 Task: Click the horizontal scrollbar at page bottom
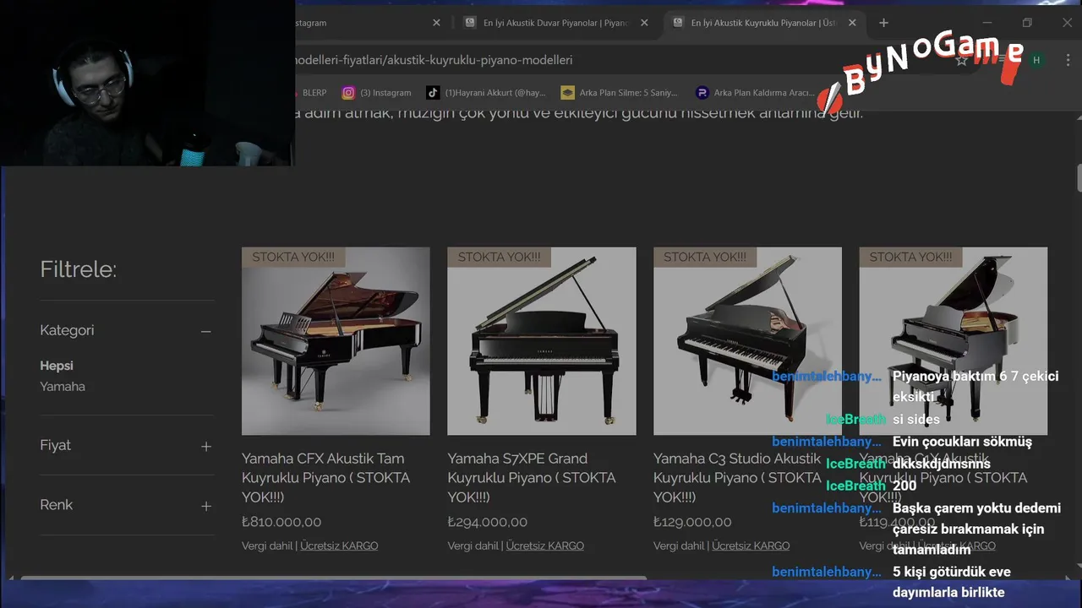[x=334, y=578]
